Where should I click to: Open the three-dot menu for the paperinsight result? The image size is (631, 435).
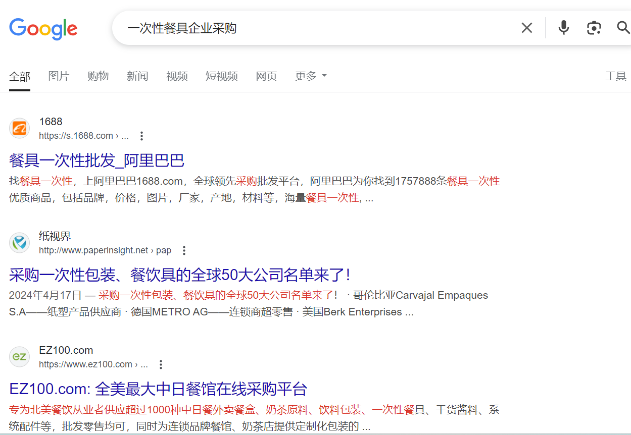(x=184, y=250)
